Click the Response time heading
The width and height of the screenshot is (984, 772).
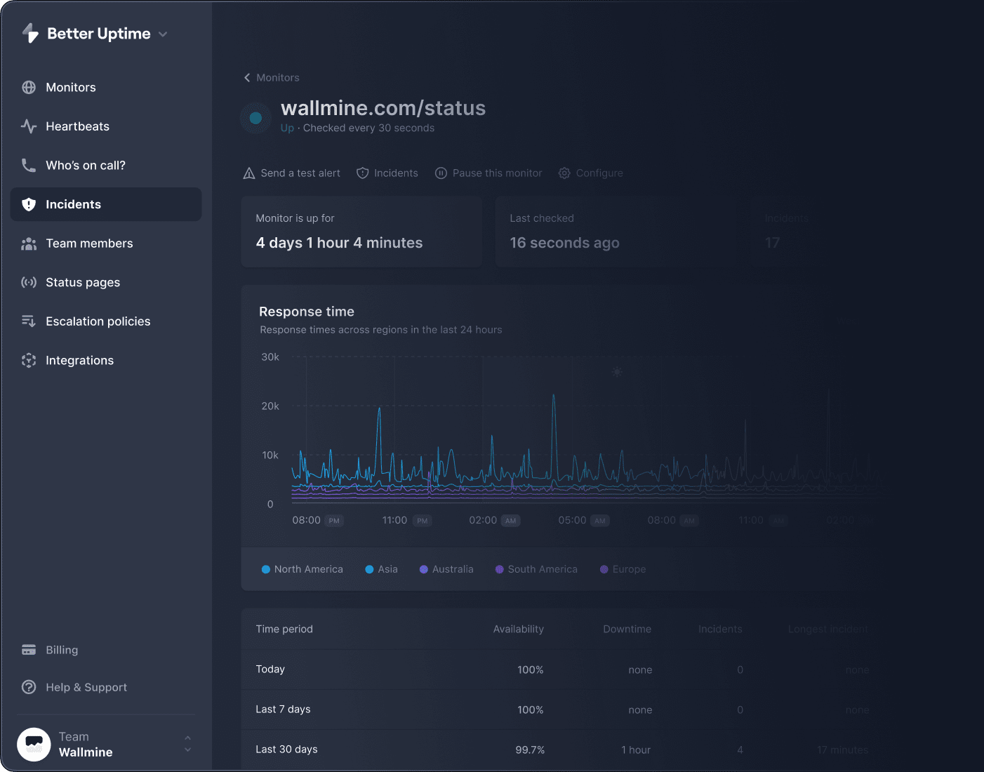coord(307,312)
